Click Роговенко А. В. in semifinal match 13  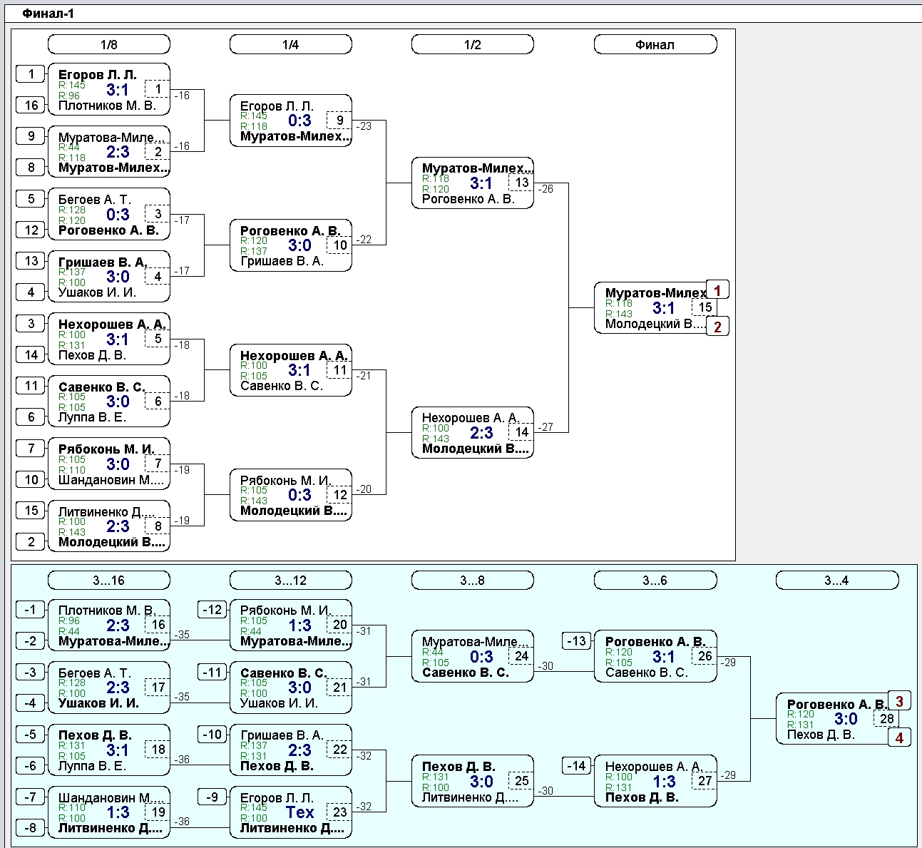tap(468, 199)
